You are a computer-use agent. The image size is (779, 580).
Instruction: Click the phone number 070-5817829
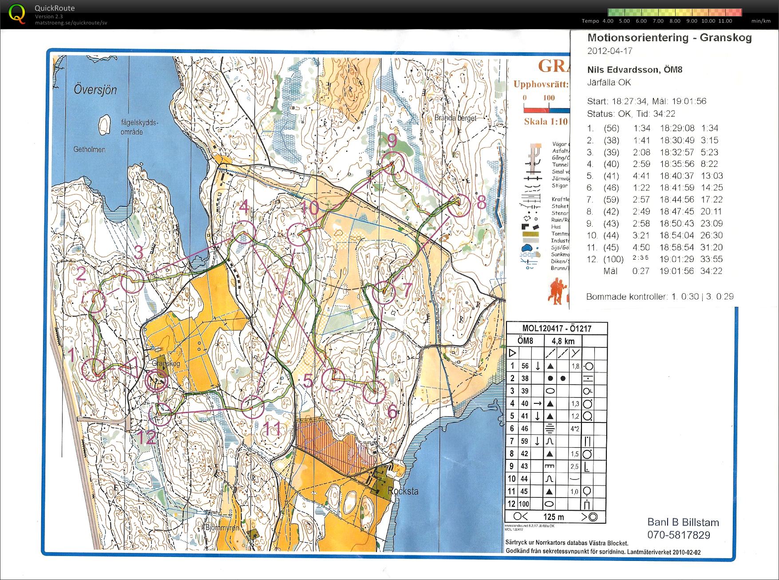click(x=678, y=535)
